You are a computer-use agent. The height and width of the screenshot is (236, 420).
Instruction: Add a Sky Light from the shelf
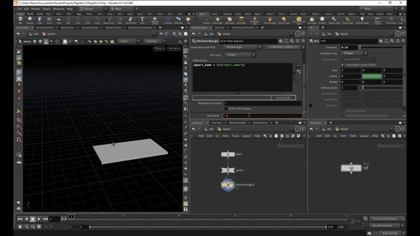click(x=312, y=20)
